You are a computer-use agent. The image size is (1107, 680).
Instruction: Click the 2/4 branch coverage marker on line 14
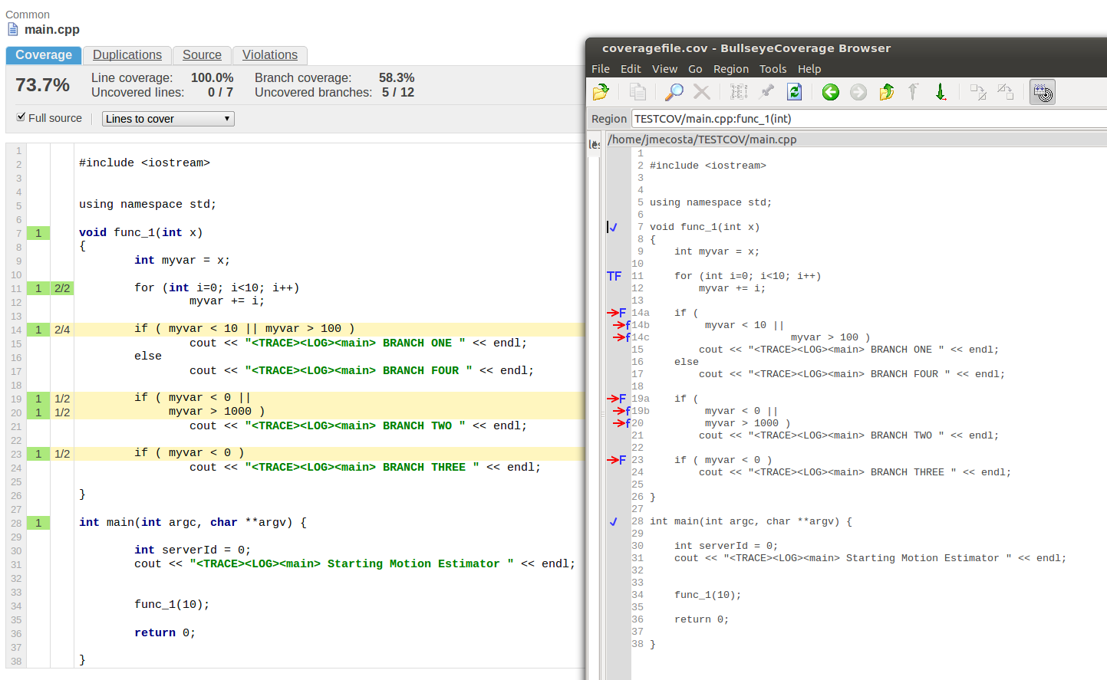tap(62, 330)
